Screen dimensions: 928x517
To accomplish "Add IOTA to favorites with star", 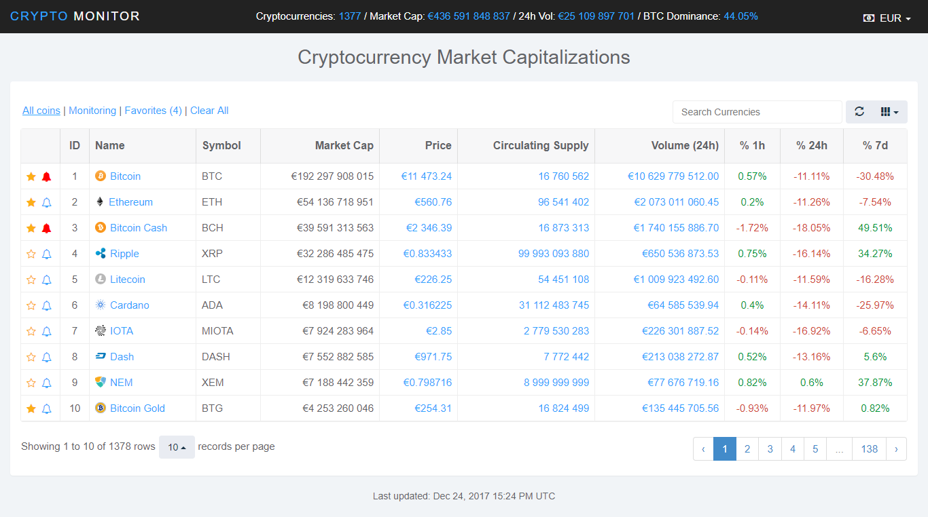I will 31,331.
